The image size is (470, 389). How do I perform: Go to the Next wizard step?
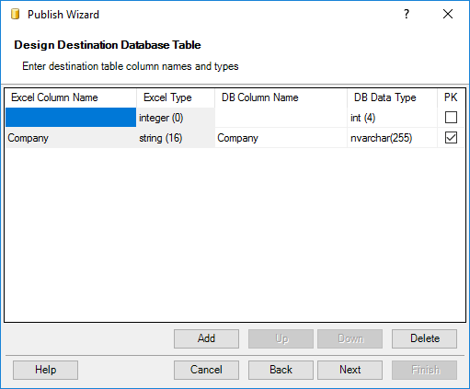[350, 370]
